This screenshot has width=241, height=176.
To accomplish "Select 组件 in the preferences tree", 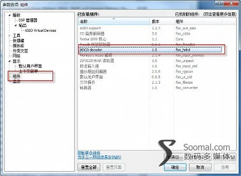I will [16, 76].
